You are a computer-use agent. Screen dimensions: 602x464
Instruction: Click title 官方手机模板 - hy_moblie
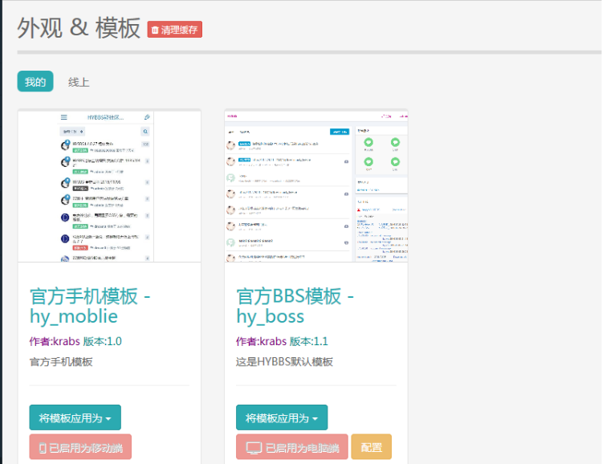click(90, 306)
